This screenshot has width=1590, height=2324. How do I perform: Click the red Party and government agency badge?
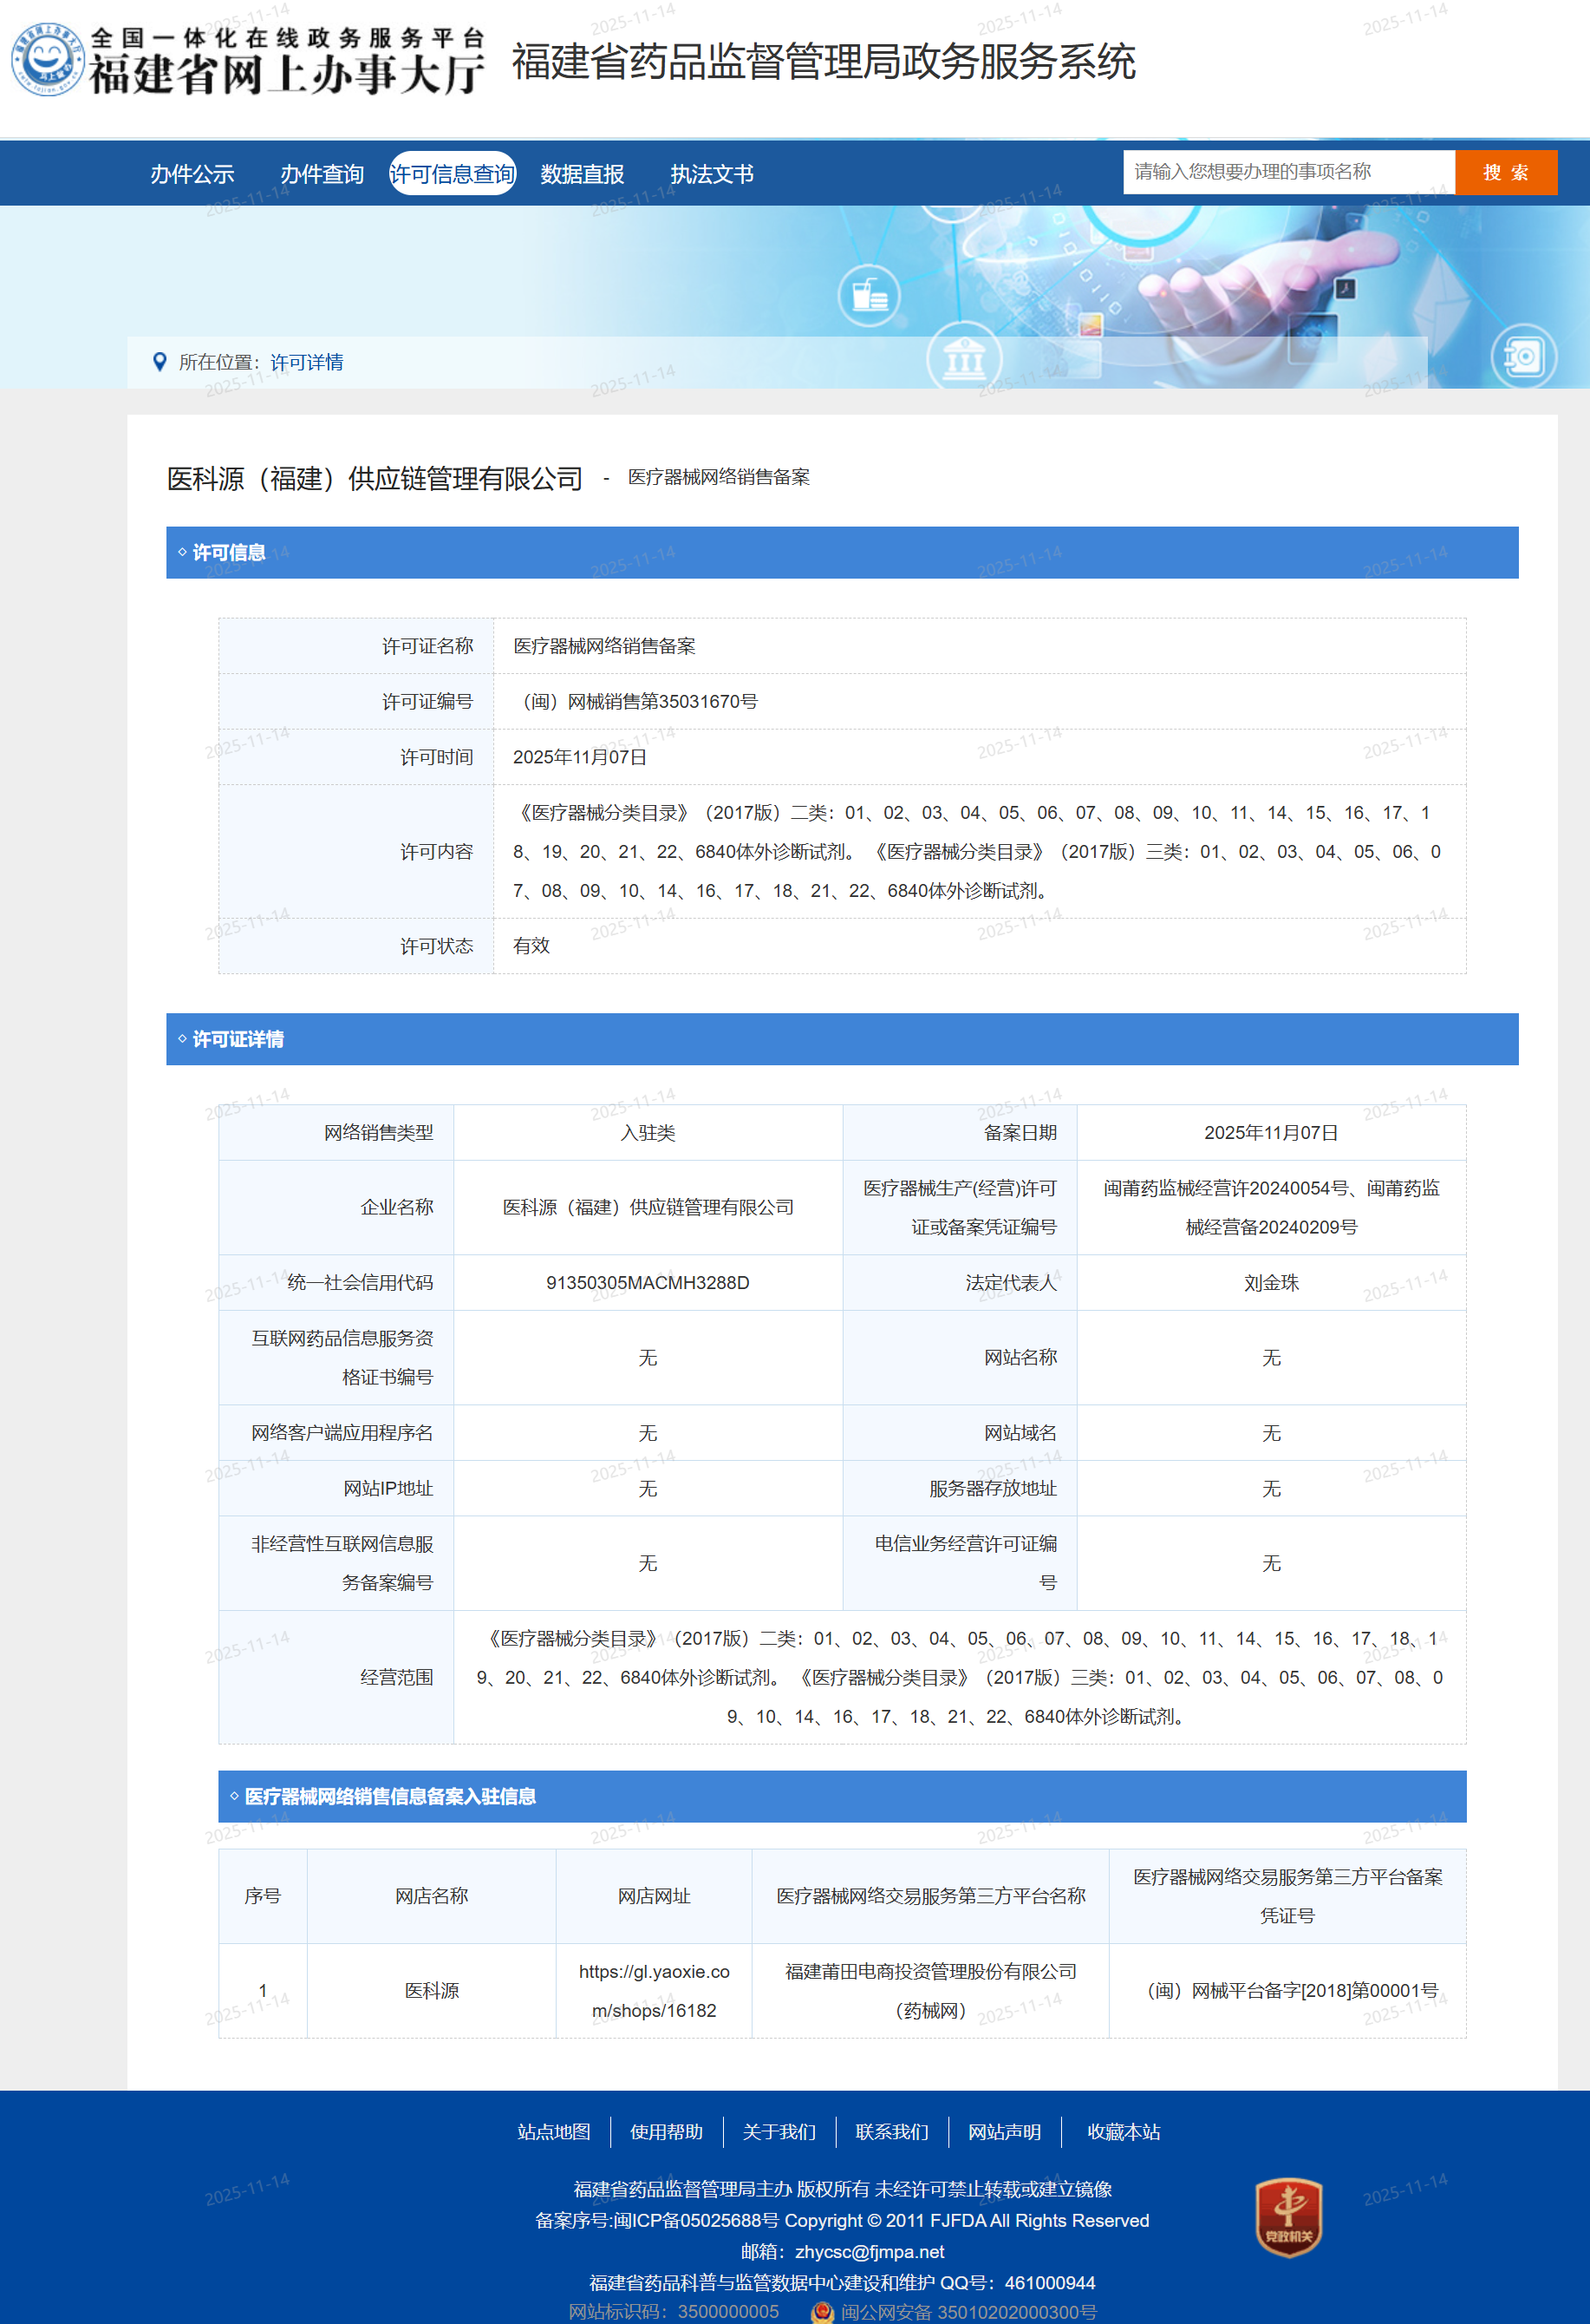[x=1288, y=2217]
